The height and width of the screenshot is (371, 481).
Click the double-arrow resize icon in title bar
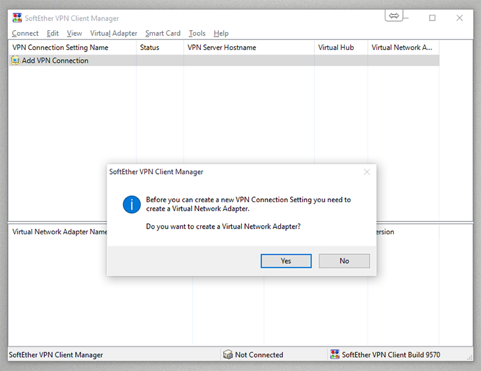394,15
